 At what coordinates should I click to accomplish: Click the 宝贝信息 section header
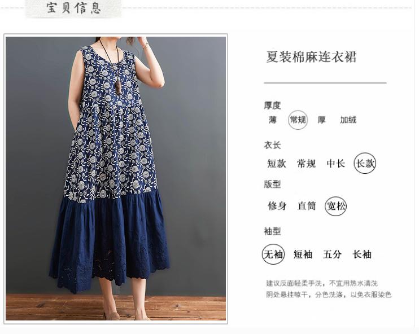tap(73, 8)
